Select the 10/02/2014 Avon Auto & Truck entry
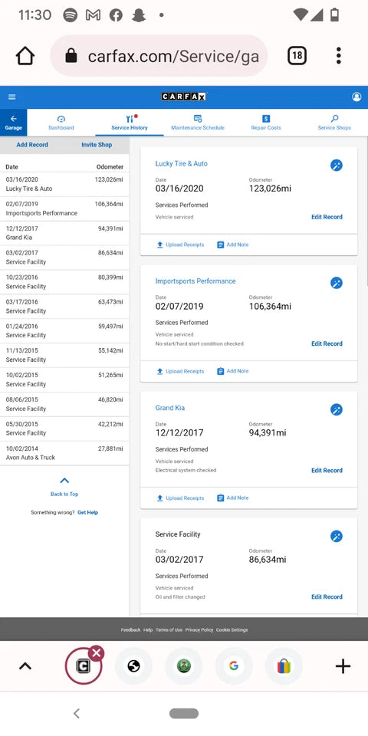Image resolution: width=368 pixels, height=736 pixels. coord(64,453)
